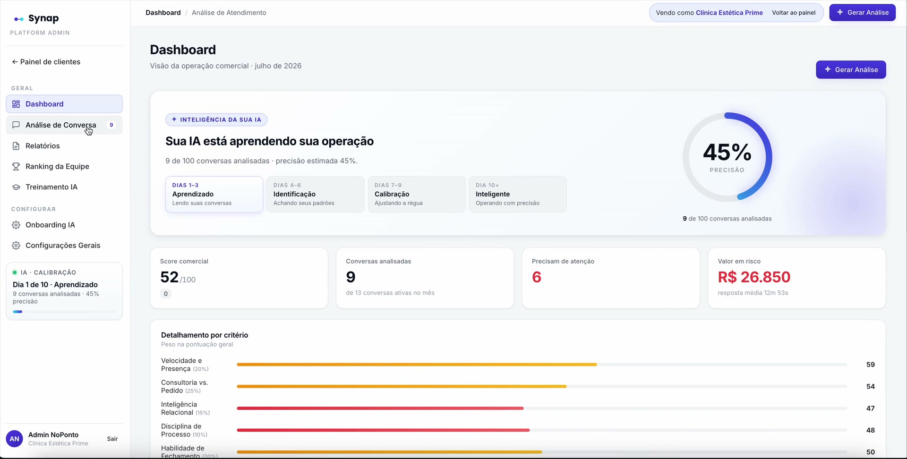Click the AN user avatar
This screenshot has height=459, width=907.
(x=15, y=439)
